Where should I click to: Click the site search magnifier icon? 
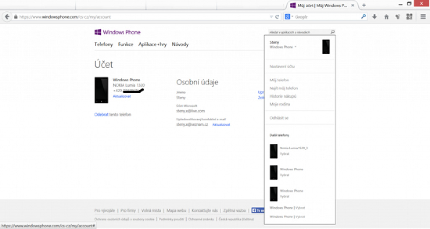click(333, 32)
